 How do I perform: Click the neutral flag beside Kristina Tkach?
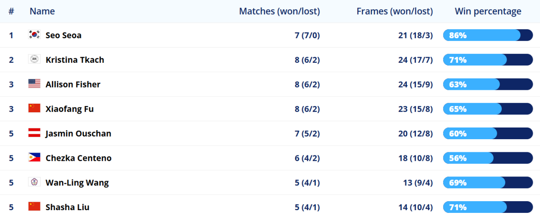tap(34, 60)
